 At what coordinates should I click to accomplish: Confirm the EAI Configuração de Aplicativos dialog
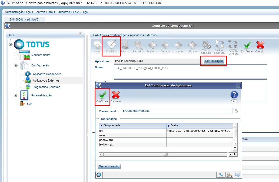coord(102,97)
